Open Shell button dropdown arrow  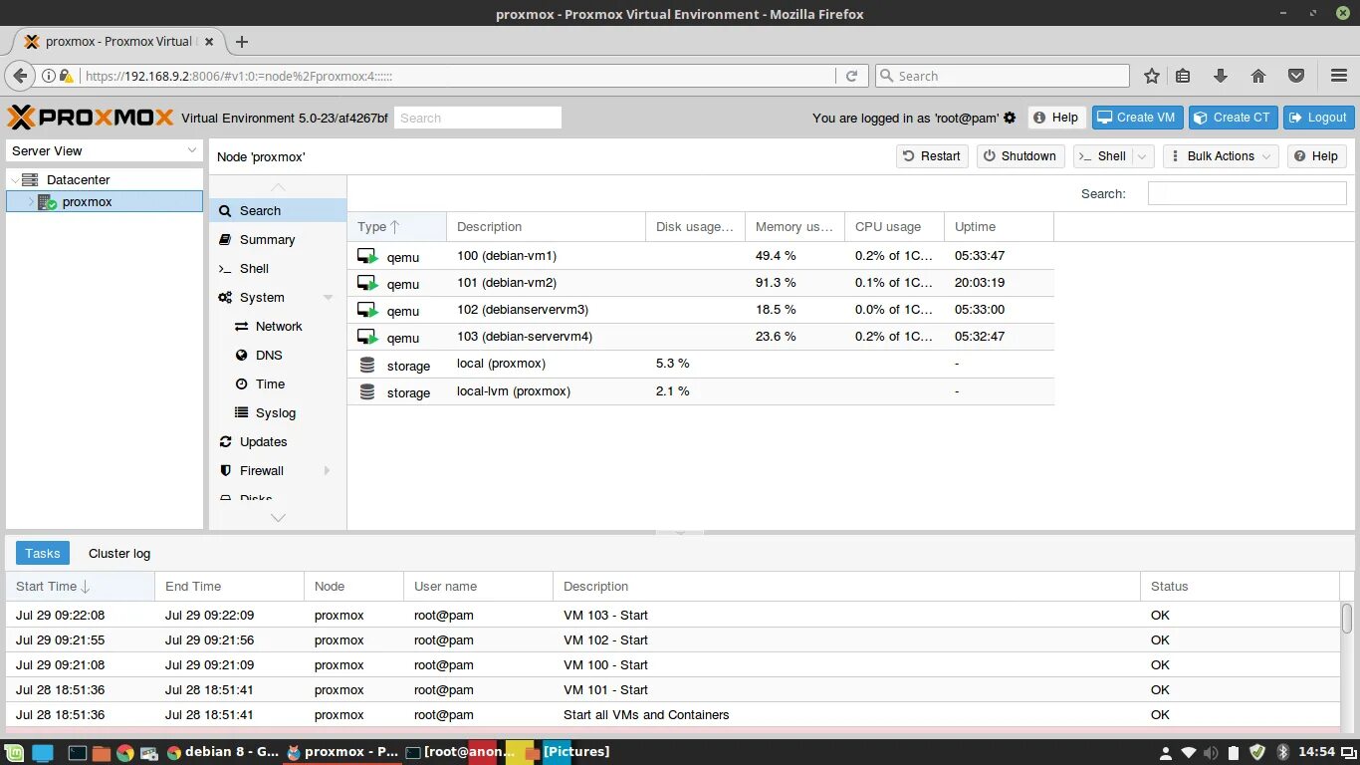pos(1143,156)
